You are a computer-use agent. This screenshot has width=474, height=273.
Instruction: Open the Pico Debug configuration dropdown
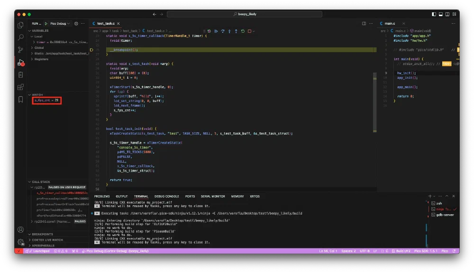[60, 23]
